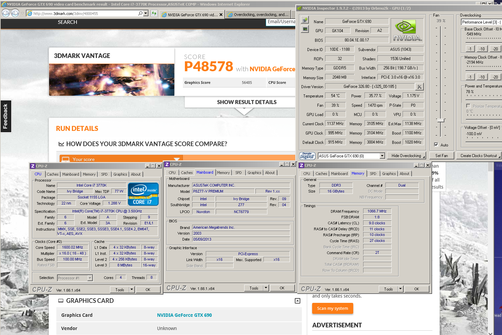Click the Intel Core i7 inside logo

(143, 194)
